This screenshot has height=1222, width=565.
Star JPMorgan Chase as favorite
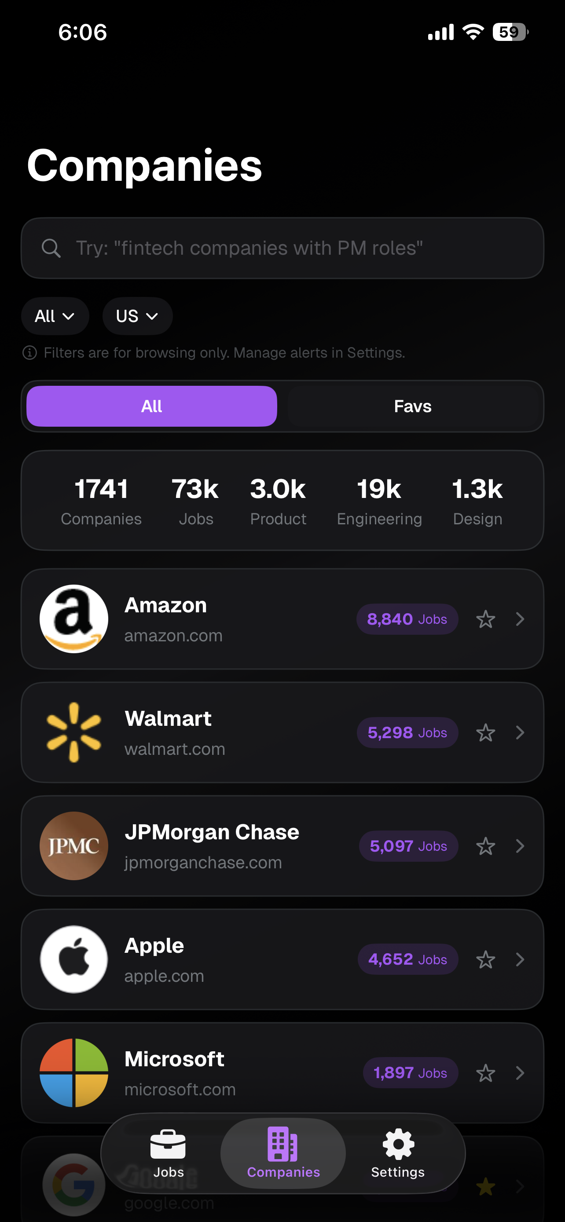485,846
